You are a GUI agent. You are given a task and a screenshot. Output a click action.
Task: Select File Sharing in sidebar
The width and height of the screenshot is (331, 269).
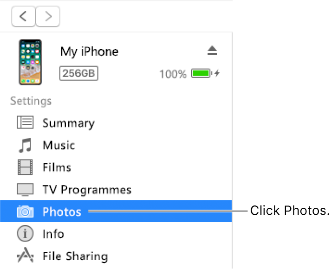[x=116, y=256]
